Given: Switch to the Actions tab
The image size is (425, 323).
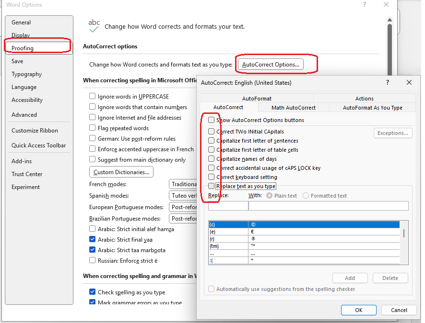Looking at the screenshot, I should pyautogui.click(x=364, y=99).
